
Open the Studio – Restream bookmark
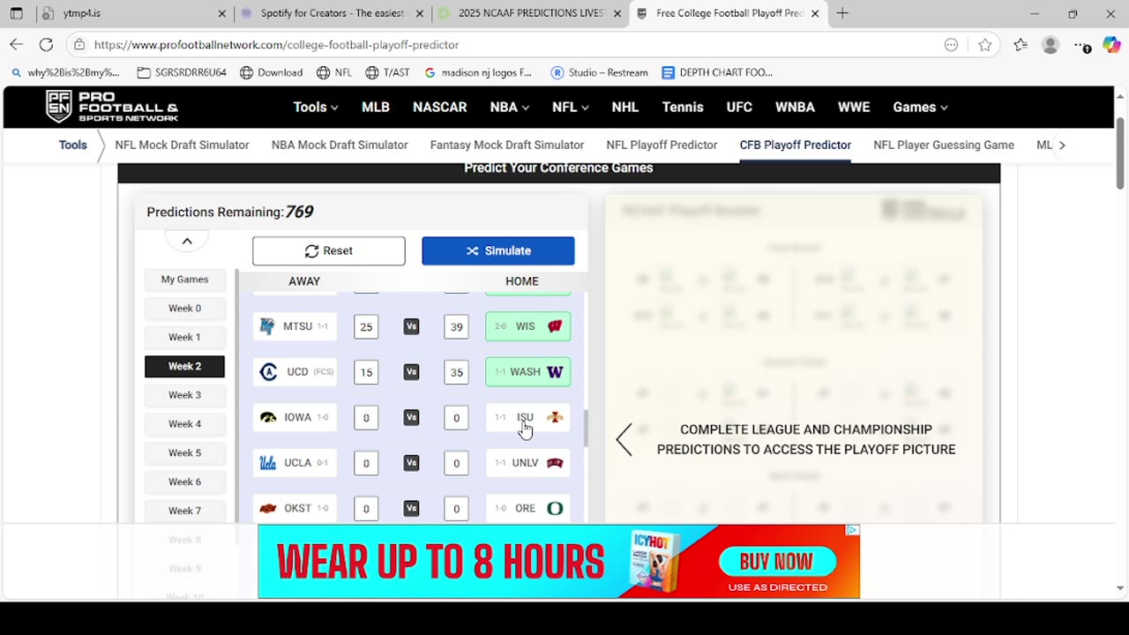[599, 72]
